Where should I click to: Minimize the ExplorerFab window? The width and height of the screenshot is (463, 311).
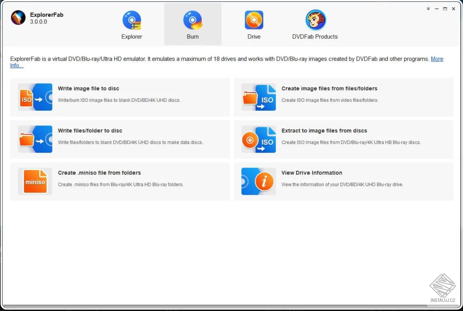click(x=437, y=9)
